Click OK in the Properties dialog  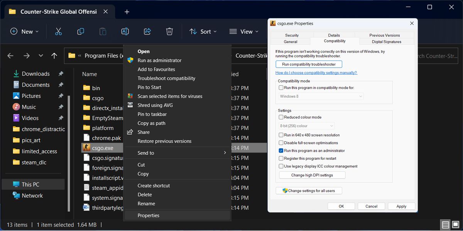[341, 206]
